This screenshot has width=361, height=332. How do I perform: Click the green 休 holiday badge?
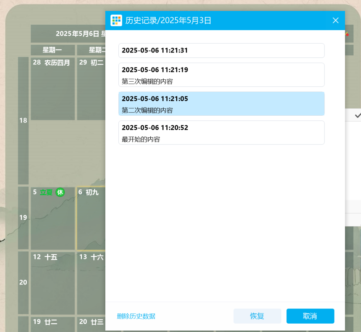point(60,192)
